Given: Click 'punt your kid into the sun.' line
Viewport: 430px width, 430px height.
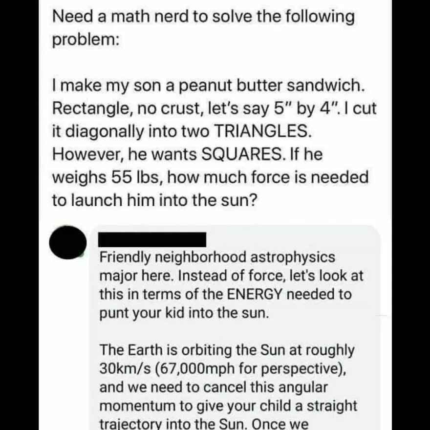Looking at the screenshot, I should coord(184,313).
